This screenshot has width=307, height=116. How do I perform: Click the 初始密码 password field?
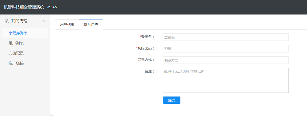[225, 49]
